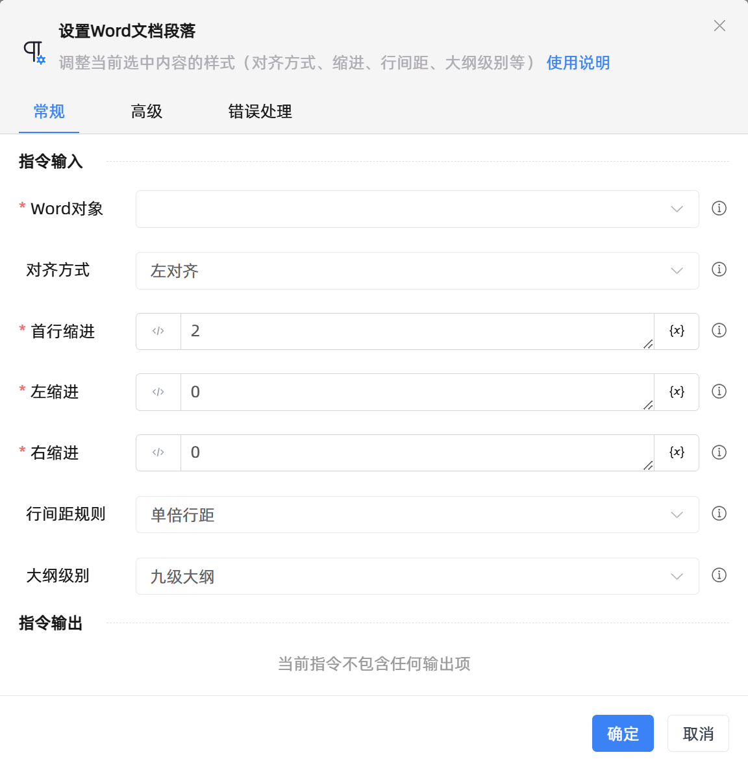Click the 右缩进 input field
Screen dimensions: 748x770
tap(417, 453)
